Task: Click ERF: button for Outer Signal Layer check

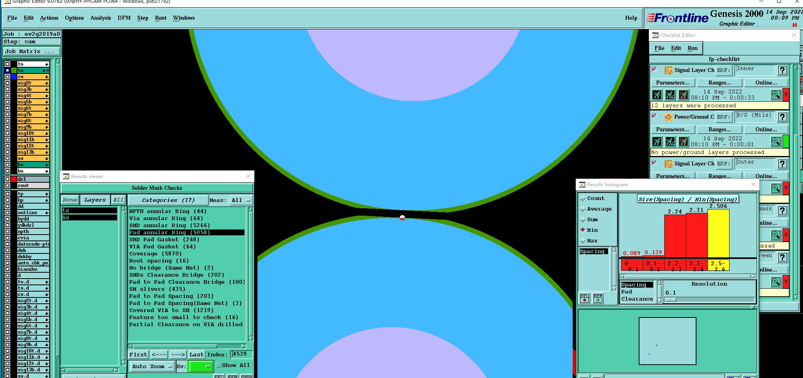Action: tap(724, 164)
